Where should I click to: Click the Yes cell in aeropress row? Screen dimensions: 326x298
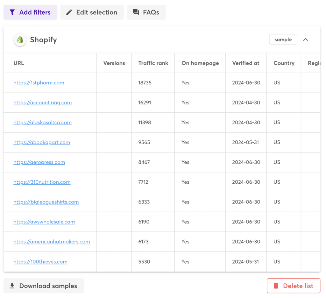185,162
